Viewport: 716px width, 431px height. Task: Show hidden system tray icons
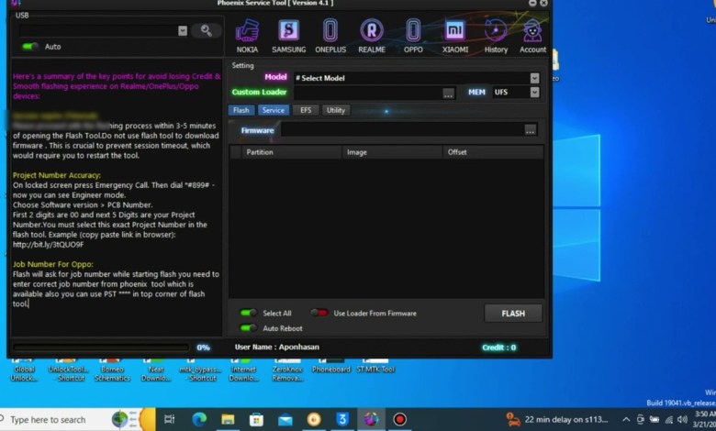coord(626,420)
